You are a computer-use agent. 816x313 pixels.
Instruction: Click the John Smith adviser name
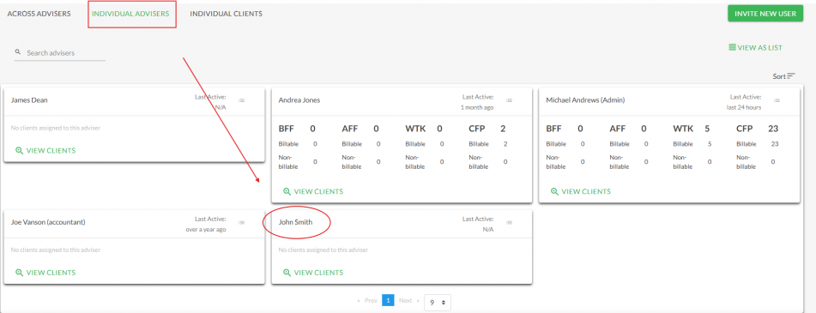coord(295,222)
